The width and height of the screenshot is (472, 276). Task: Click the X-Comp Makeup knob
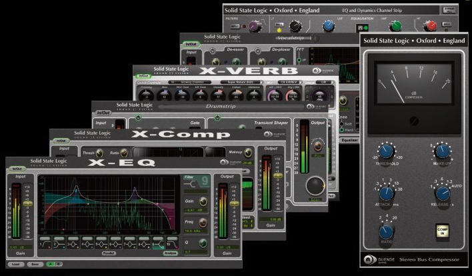click(x=248, y=153)
